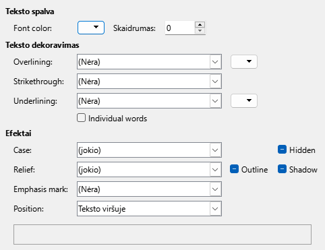Open the Case effect dropdown

[149, 150]
